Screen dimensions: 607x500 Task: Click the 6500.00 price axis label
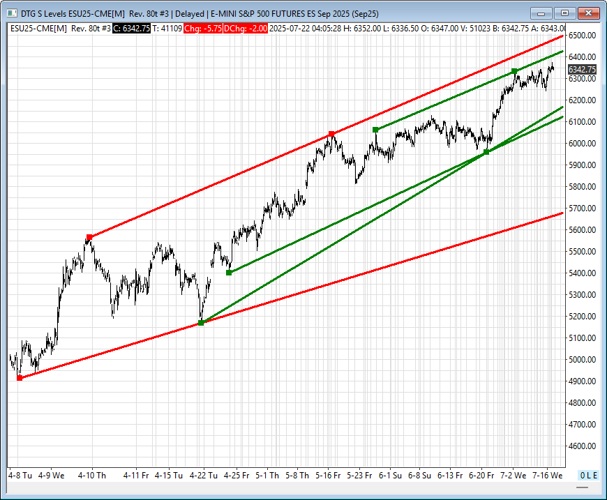point(582,36)
